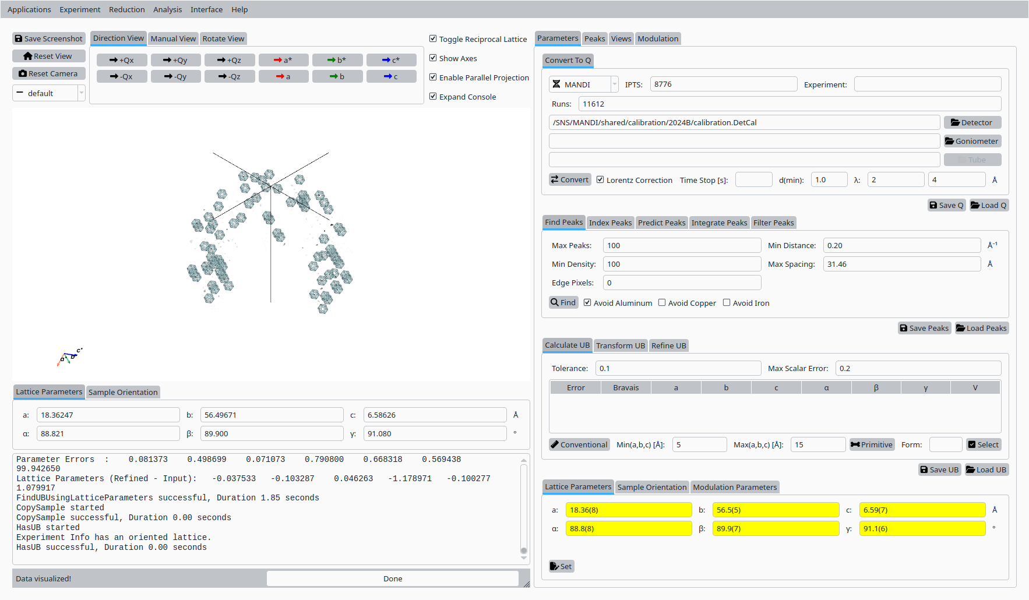
Task: Switch to the Index Peaks tab
Action: click(610, 223)
